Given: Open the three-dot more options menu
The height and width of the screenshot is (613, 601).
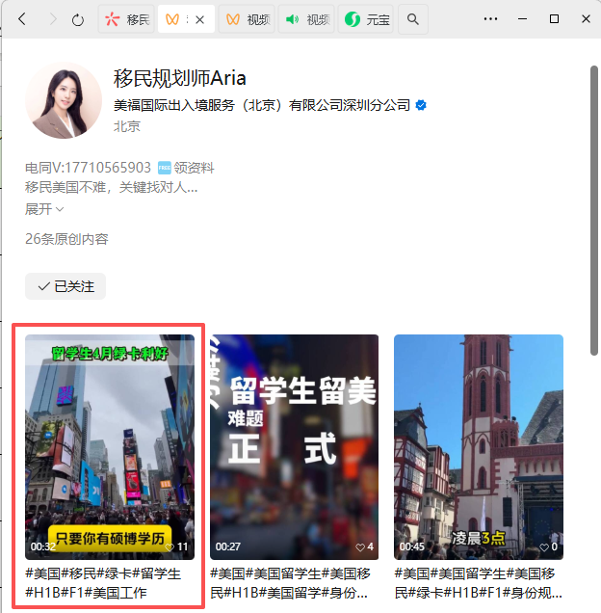Looking at the screenshot, I should (x=490, y=18).
